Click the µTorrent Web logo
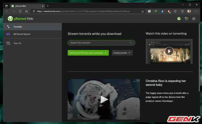This screenshot has width=202, height=124. [20, 19]
